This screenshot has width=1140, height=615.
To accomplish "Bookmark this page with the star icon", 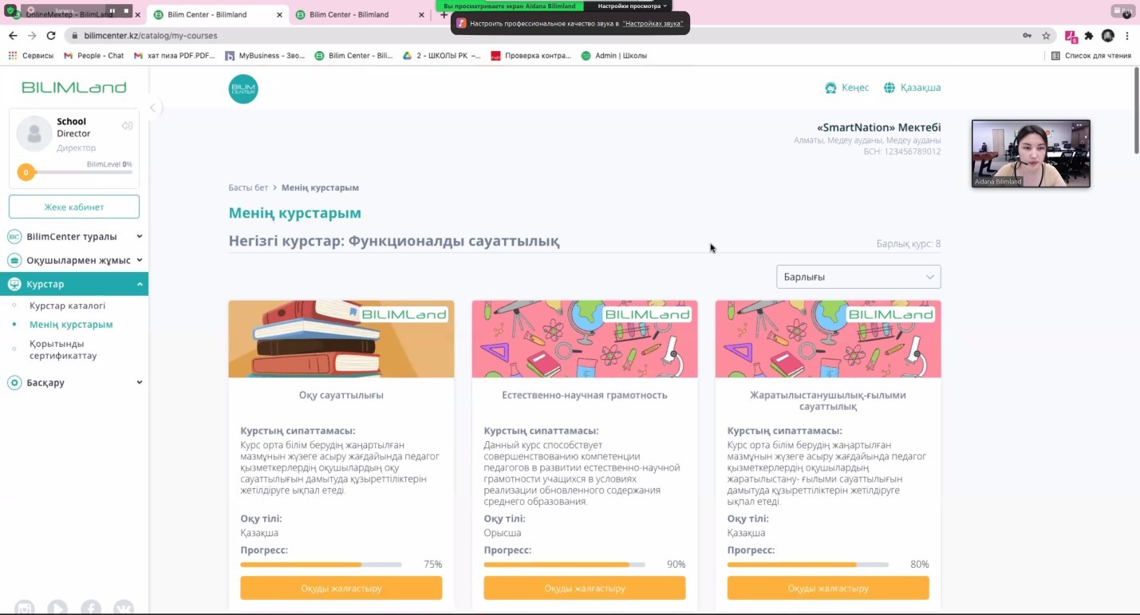I will [1046, 36].
